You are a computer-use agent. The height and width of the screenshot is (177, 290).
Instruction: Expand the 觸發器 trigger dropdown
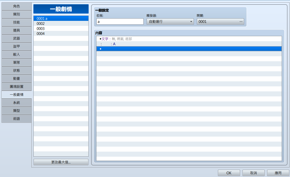pos(170,22)
